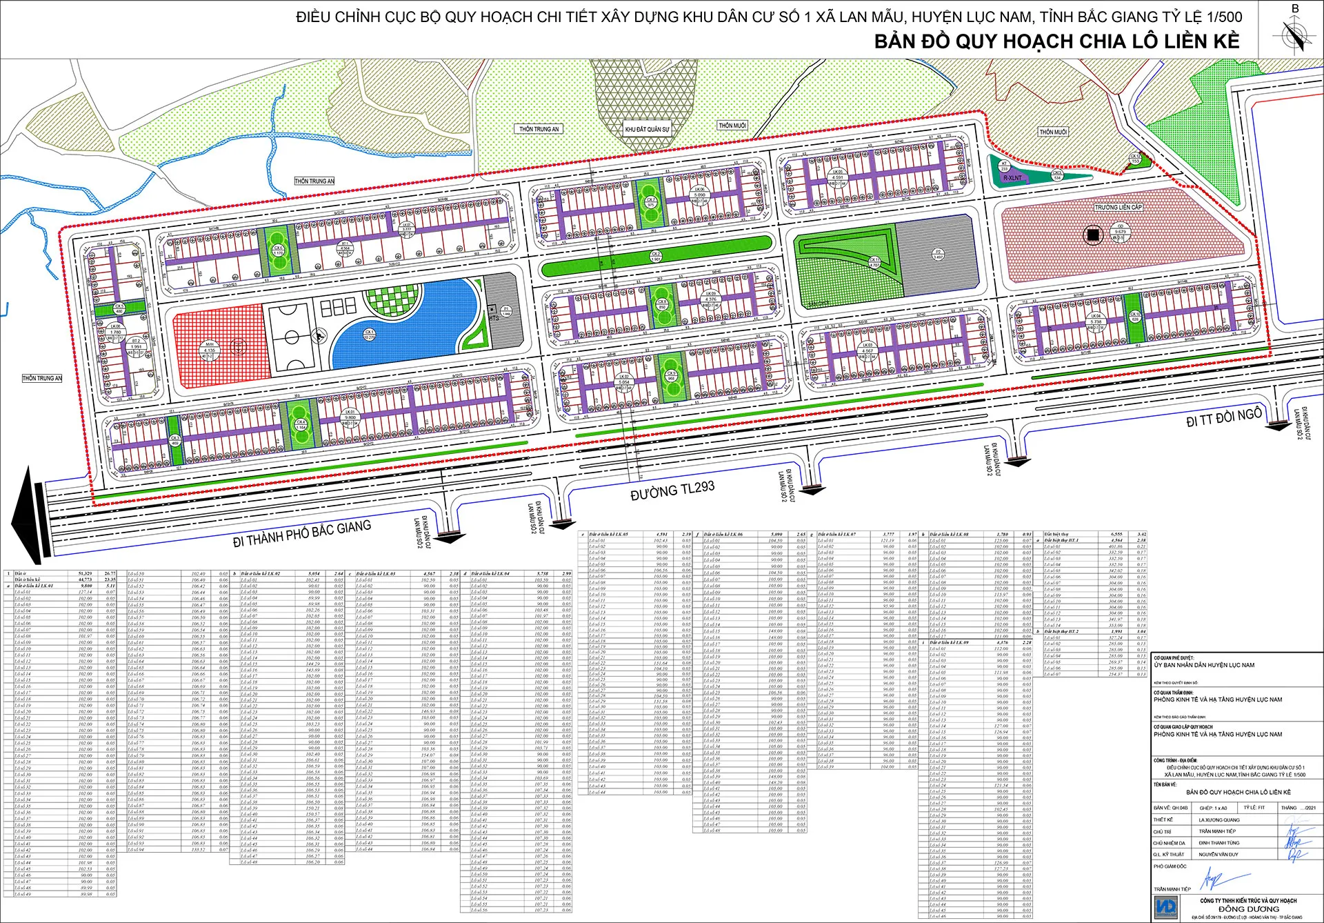The width and height of the screenshot is (1324, 923).
Task: Click the THÔN MƯỜI label near the top right
Action: pos(1053,132)
